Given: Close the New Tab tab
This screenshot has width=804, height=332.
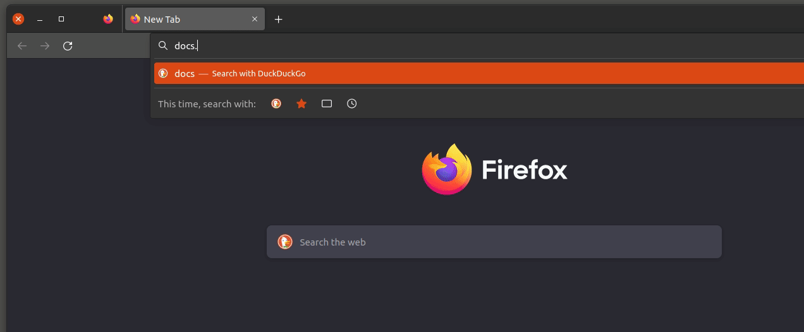Looking at the screenshot, I should coord(255,19).
